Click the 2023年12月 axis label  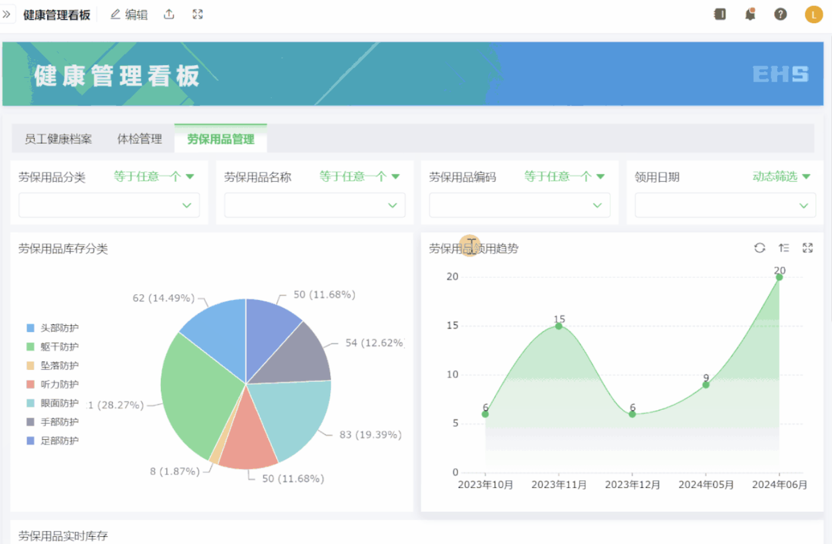[x=632, y=485]
